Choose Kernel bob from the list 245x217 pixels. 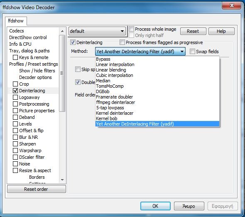click(157, 118)
